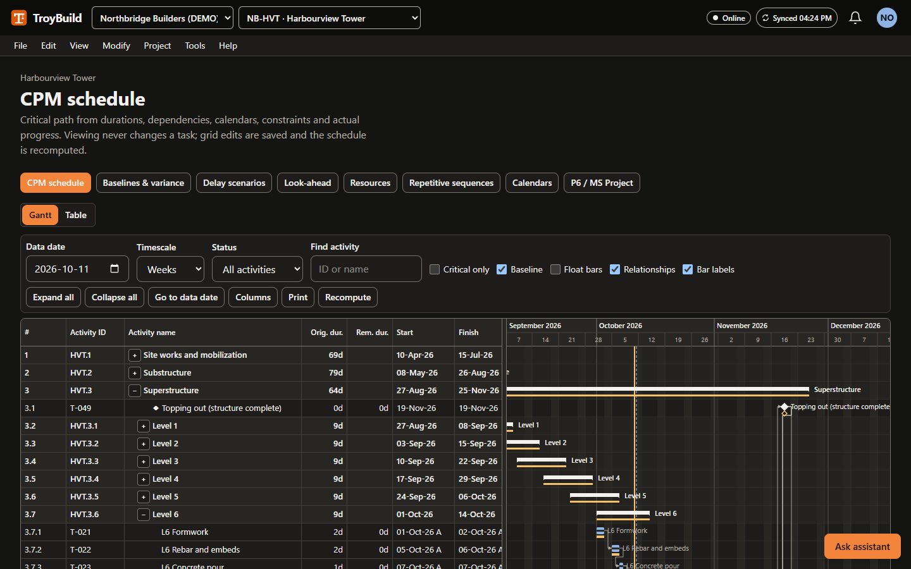Image resolution: width=911 pixels, height=569 pixels.
Task: Turn off the Bar labels checkbox
Action: pyautogui.click(x=688, y=269)
